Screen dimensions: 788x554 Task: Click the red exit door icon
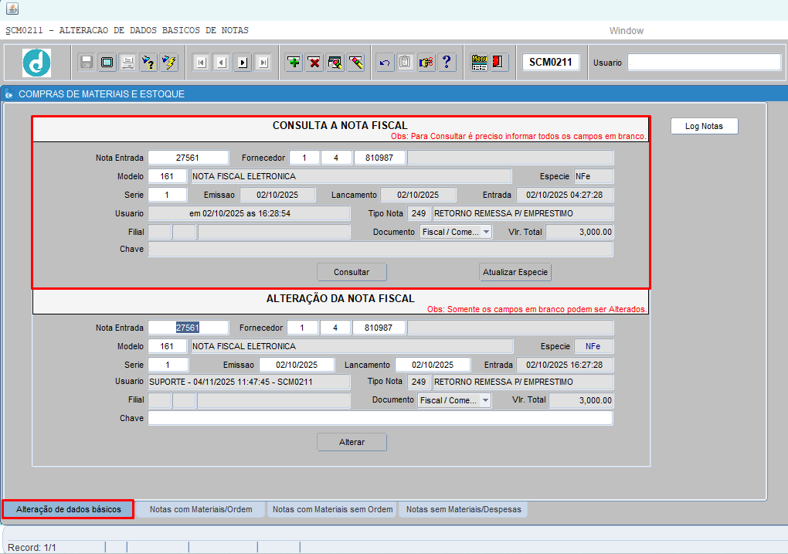coord(499,63)
